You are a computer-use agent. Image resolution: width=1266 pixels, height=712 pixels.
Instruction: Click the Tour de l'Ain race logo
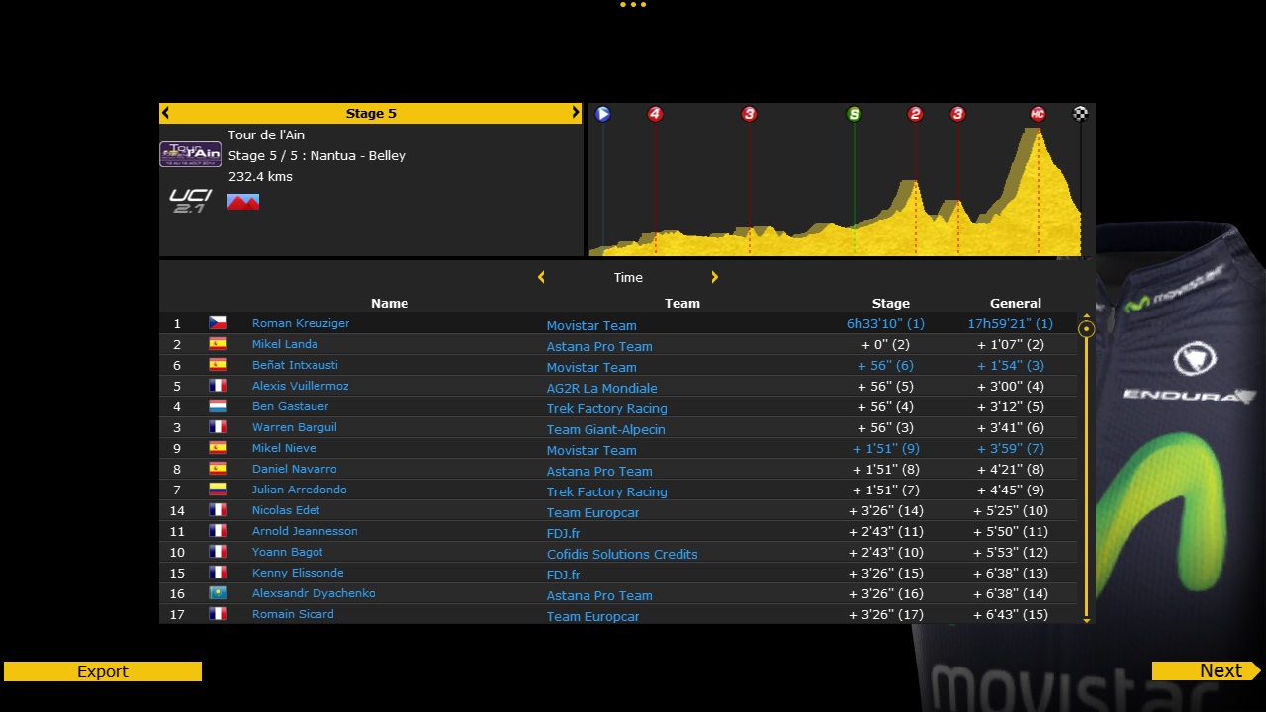tap(191, 154)
